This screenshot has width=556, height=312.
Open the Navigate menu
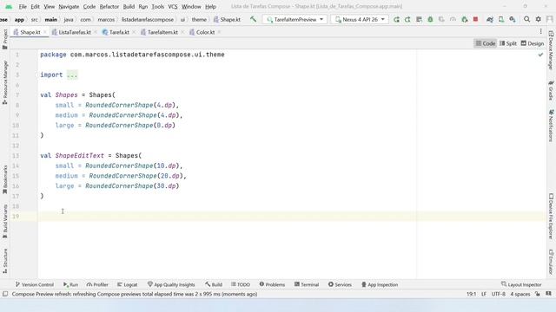click(69, 6)
